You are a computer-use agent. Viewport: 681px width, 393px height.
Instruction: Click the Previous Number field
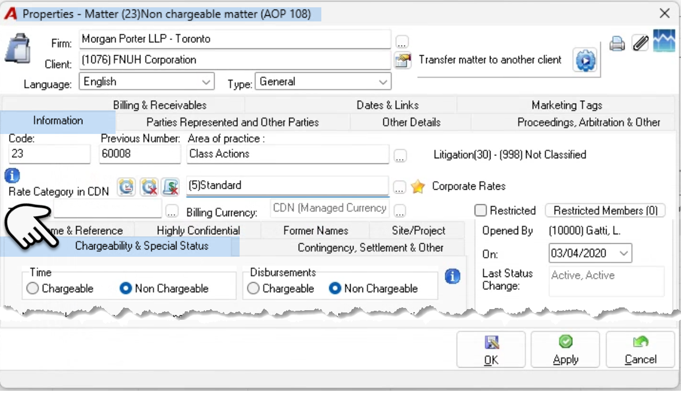140,154
